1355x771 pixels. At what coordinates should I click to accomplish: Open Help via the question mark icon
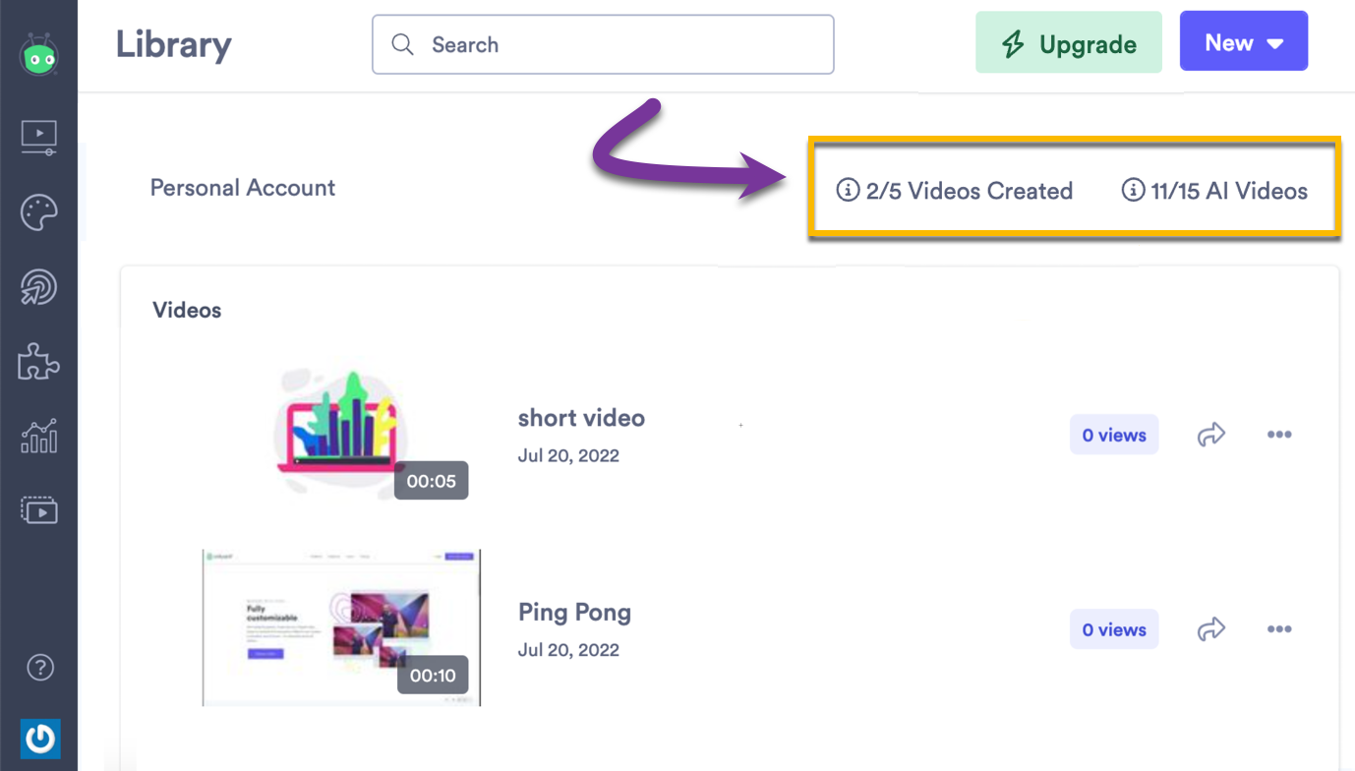pyautogui.click(x=39, y=667)
